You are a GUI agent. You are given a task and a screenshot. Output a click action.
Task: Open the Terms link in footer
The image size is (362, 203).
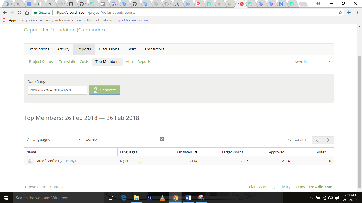pyautogui.click(x=299, y=187)
